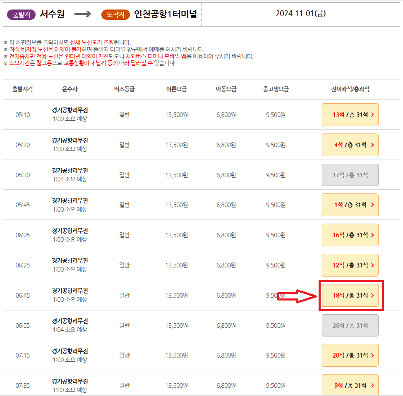Select the 20석 seat button for 07:15
Image resolution: width=403 pixels, height=396 pixels.
350,355
